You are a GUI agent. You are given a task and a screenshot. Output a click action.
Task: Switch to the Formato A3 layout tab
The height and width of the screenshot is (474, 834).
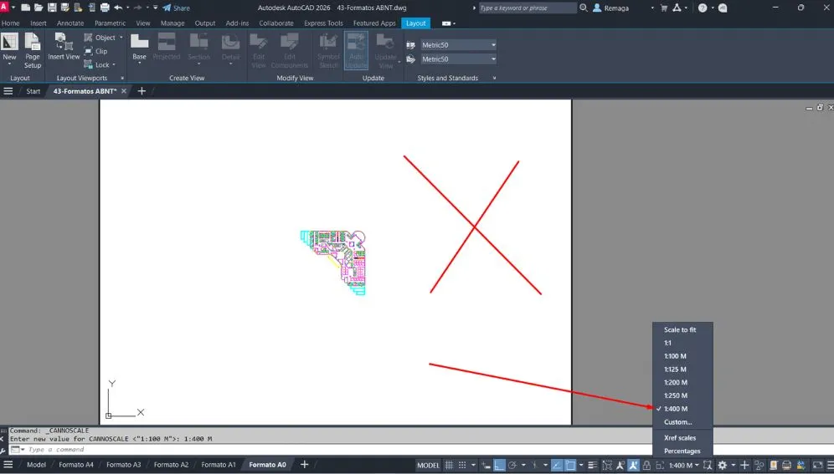pos(124,465)
